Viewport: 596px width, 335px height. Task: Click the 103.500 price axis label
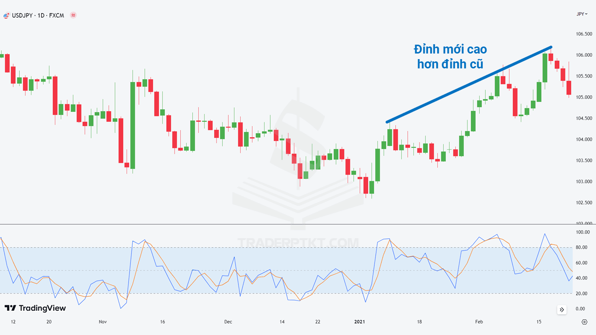584,161
